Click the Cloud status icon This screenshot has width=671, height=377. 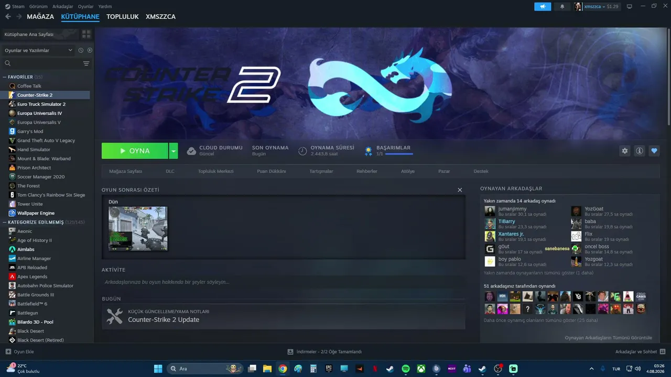coord(191,151)
